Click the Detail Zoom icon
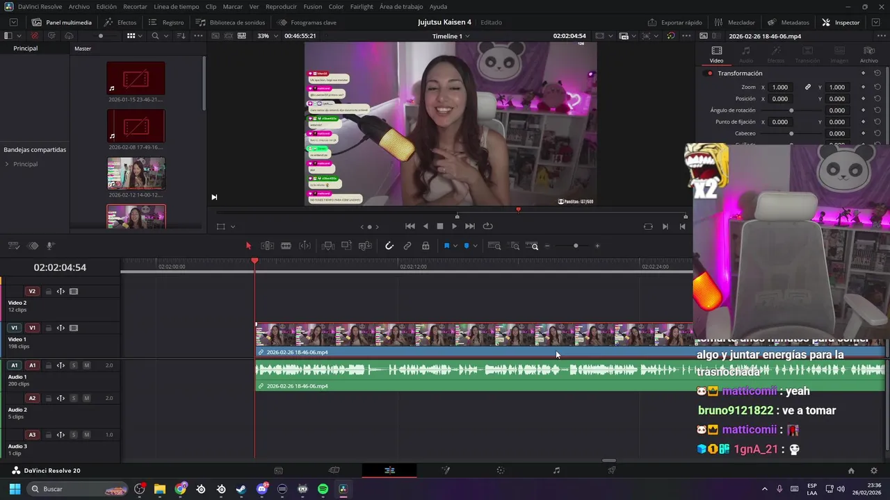The height and width of the screenshot is (500, 890). click(515, 246)
